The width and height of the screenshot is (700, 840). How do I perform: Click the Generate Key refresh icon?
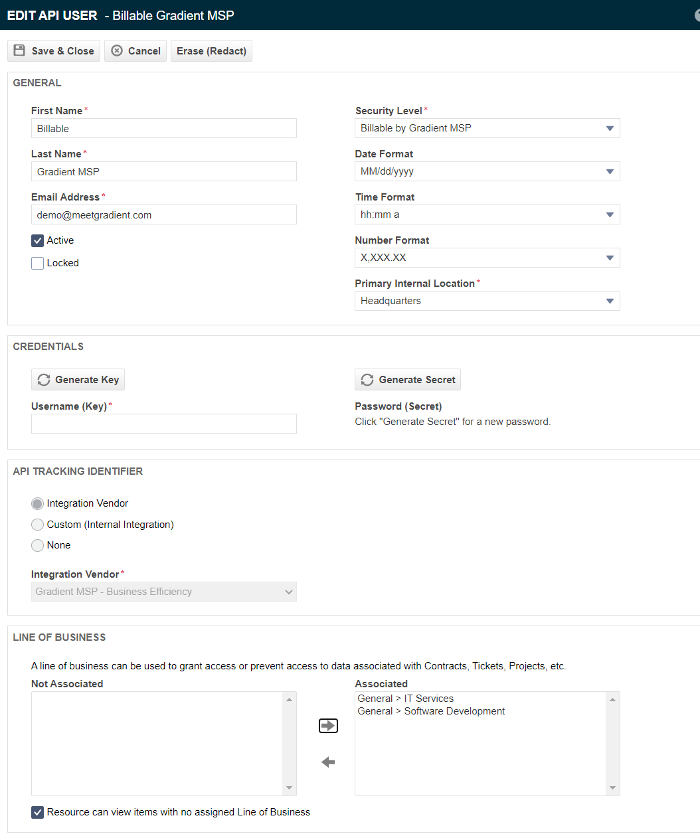tap(44, 380)
